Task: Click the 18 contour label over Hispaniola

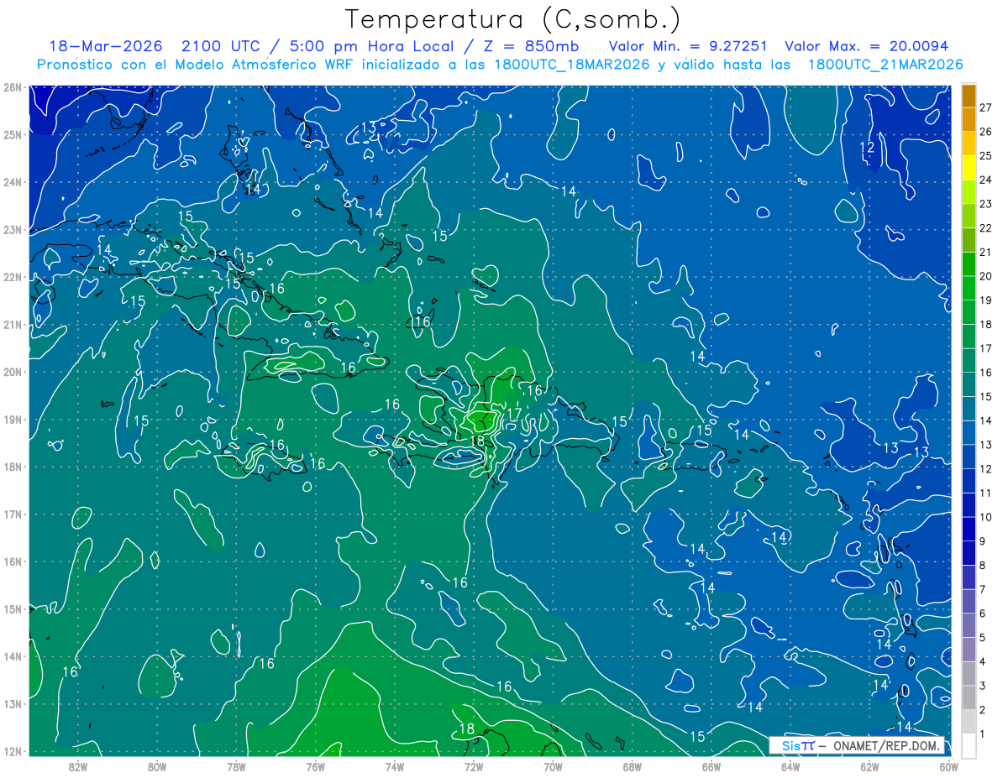Action: 477,441
